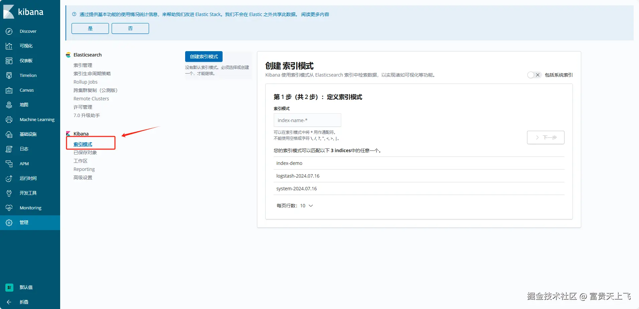Open the Monitoring heartbeat icon

point(9,208)
